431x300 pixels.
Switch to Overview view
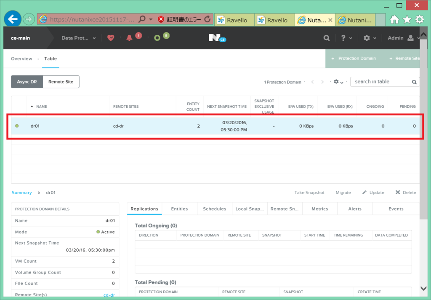pyautogui.click(x=21, y=59)
